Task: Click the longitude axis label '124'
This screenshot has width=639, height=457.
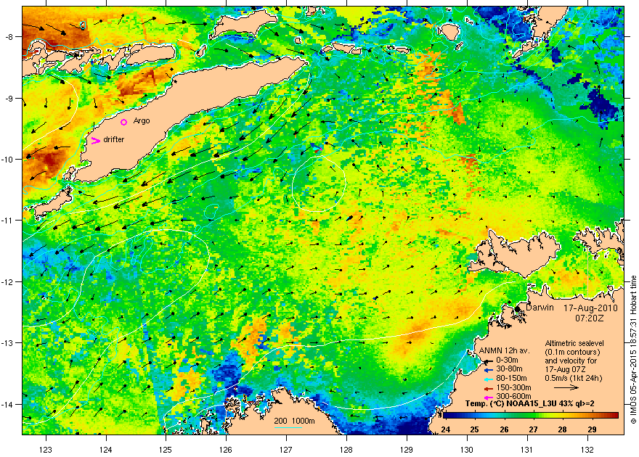Action: click(106, 450)
